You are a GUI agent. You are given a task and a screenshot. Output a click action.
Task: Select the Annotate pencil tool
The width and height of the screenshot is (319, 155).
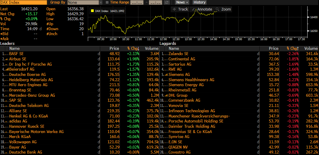point(202,9)
